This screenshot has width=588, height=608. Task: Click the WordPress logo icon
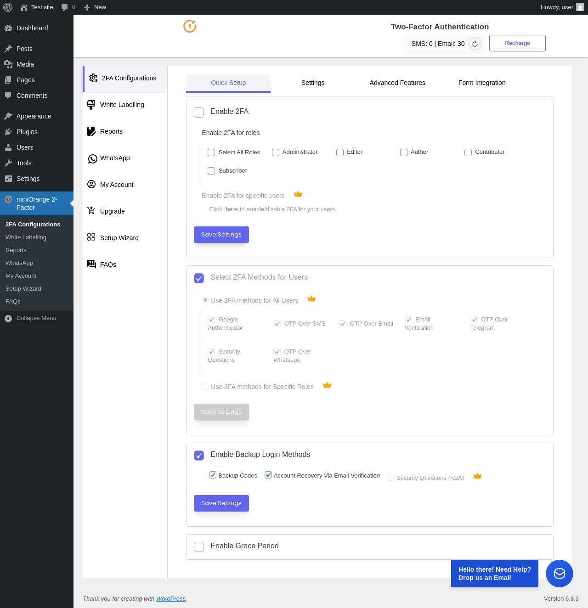pyautogui.click(x=8, y=7)
